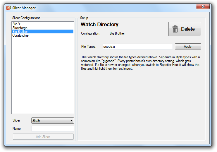Click the Watch Directory heading
217x152 pixels.
(99, 25)
